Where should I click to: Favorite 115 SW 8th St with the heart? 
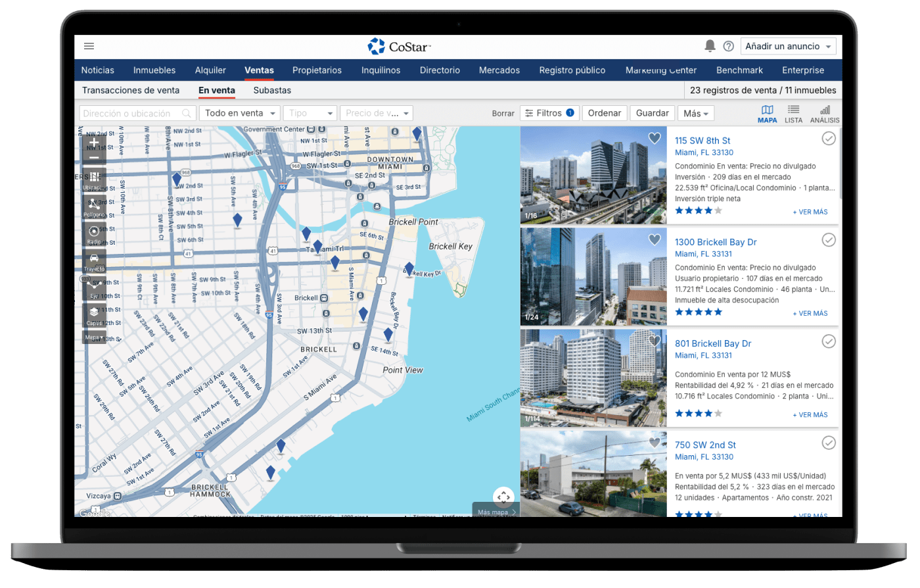pyautogui.click(x=654, y=138)
